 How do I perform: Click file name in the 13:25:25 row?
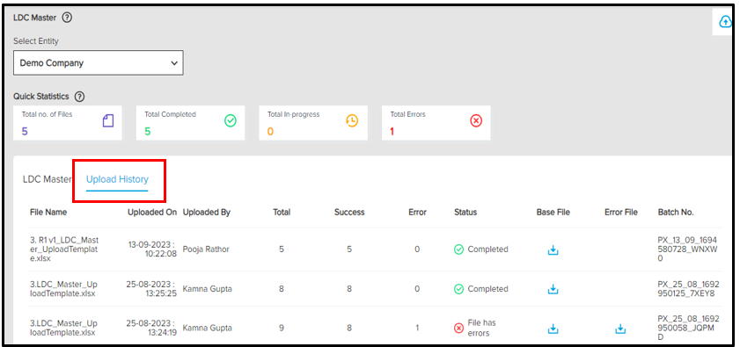coord(63,289)
